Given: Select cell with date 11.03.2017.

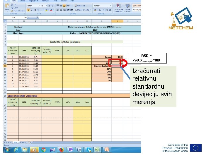Looking at the screenshot, I should (x=24, y=57).
